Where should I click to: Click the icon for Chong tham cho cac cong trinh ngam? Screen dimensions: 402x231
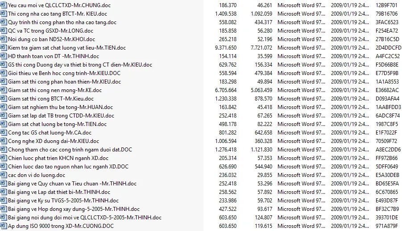pyautogui.click(x=4, y=150)
